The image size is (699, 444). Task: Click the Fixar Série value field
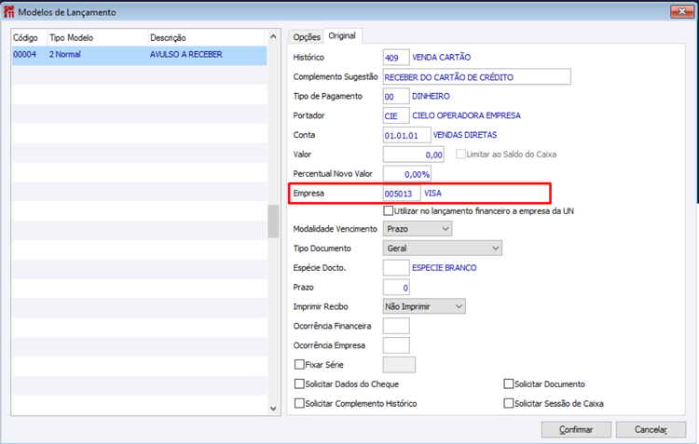coord(399,365)
